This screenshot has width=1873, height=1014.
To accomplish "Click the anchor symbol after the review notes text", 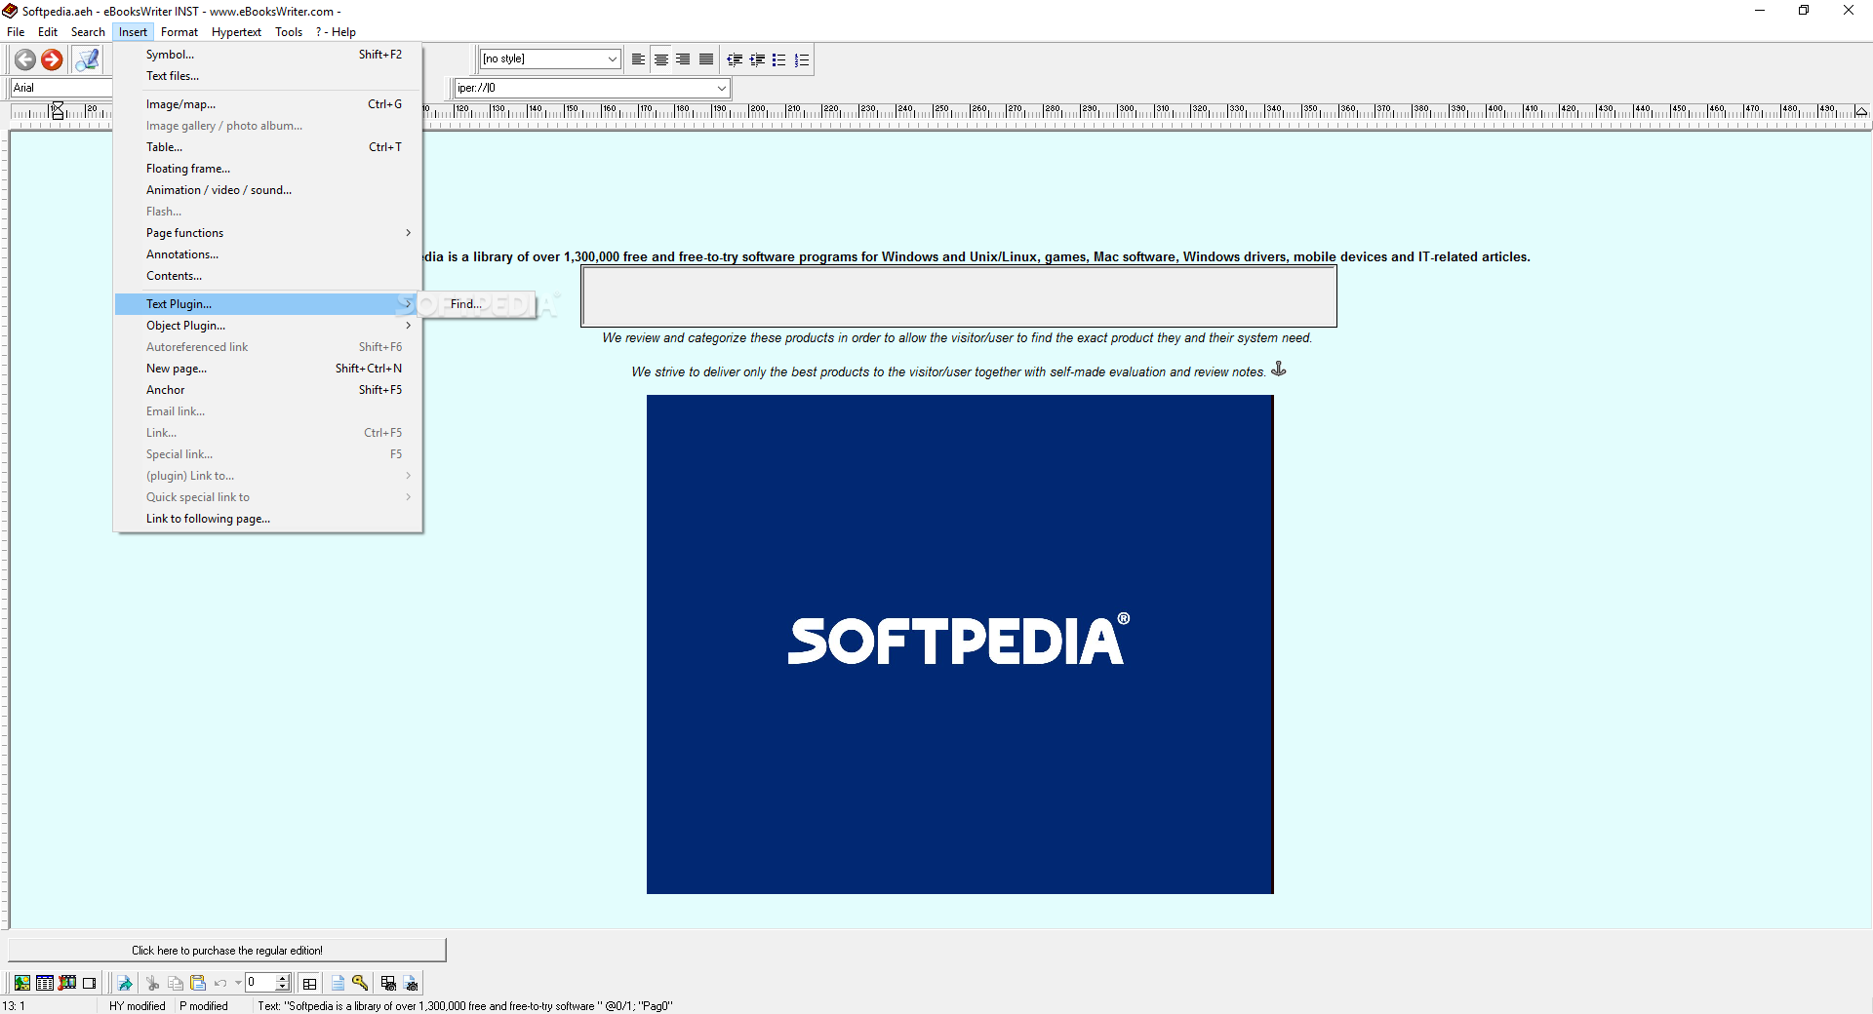I will click(1279, 370).
